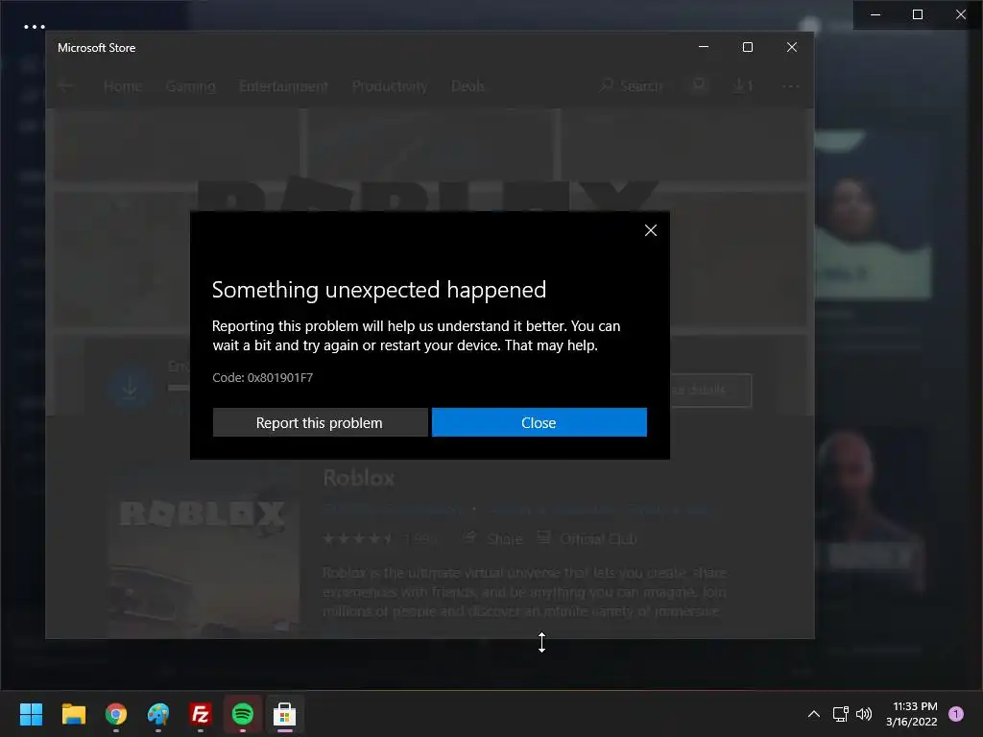Click the three-dot menu of background window
983x737 pixels.
[34, 27]
